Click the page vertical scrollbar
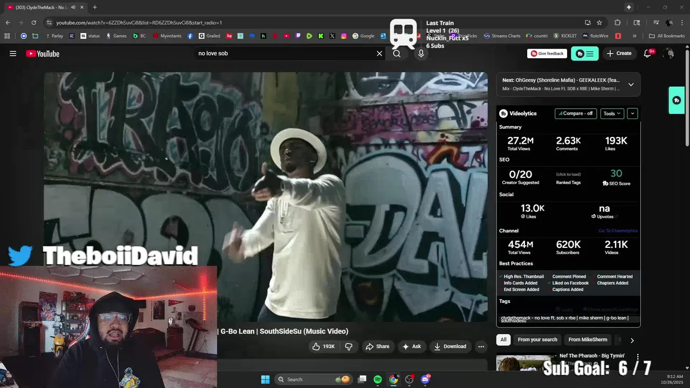The image size is (690, 388). 687,97
